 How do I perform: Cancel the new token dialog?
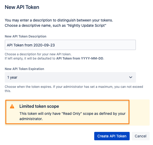click(140, 136)
